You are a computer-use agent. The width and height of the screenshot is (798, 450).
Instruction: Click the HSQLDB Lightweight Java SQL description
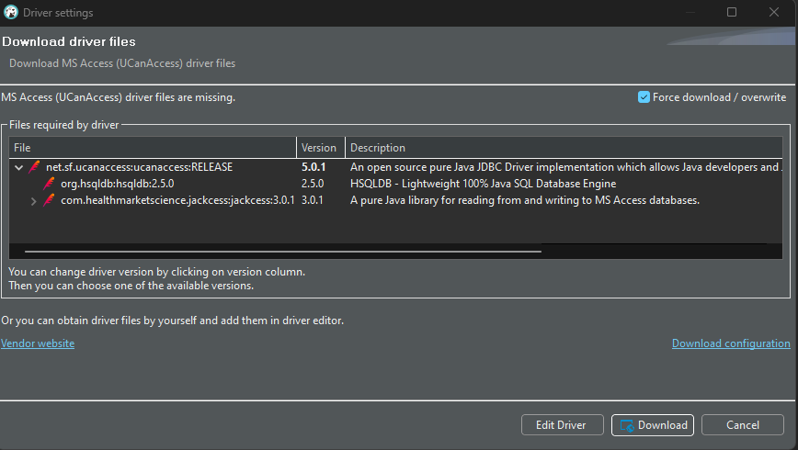tap(483, 184)
